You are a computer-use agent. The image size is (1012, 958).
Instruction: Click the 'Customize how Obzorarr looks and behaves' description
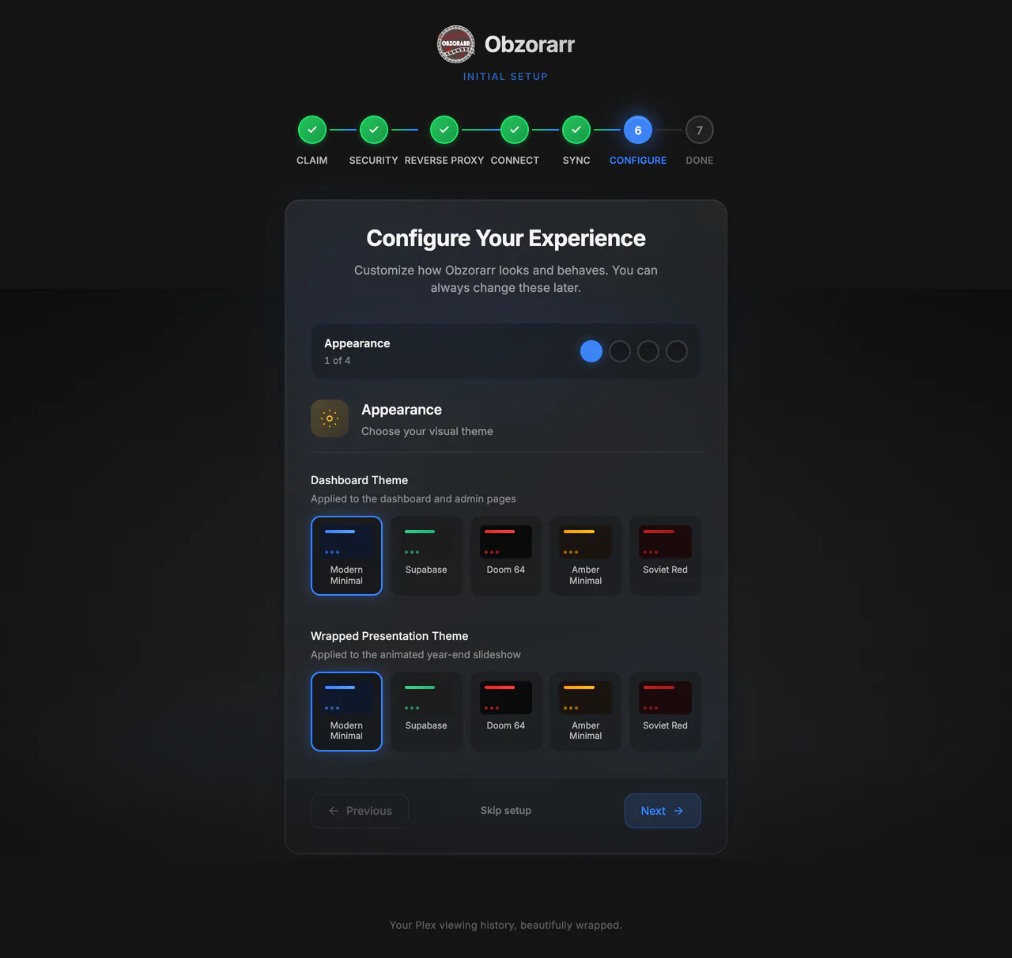pyautogui.click(x=506, y=279)
